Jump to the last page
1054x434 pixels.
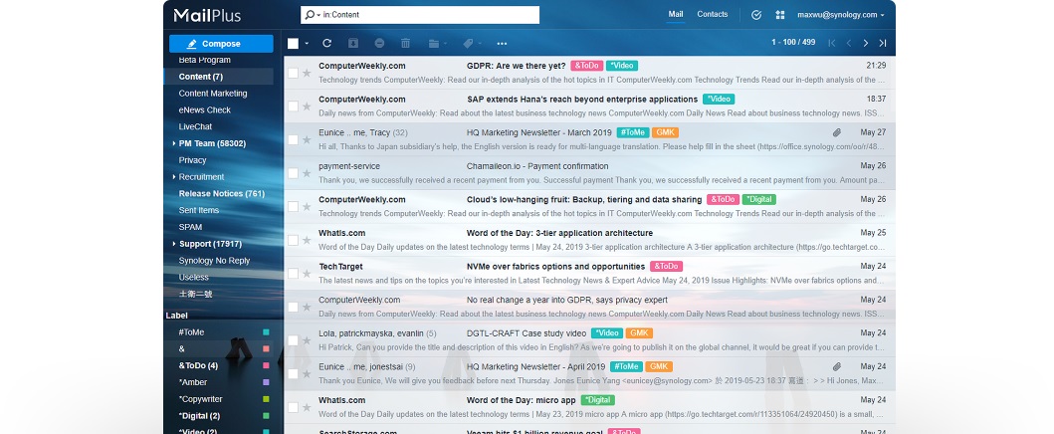click(883, 43)
